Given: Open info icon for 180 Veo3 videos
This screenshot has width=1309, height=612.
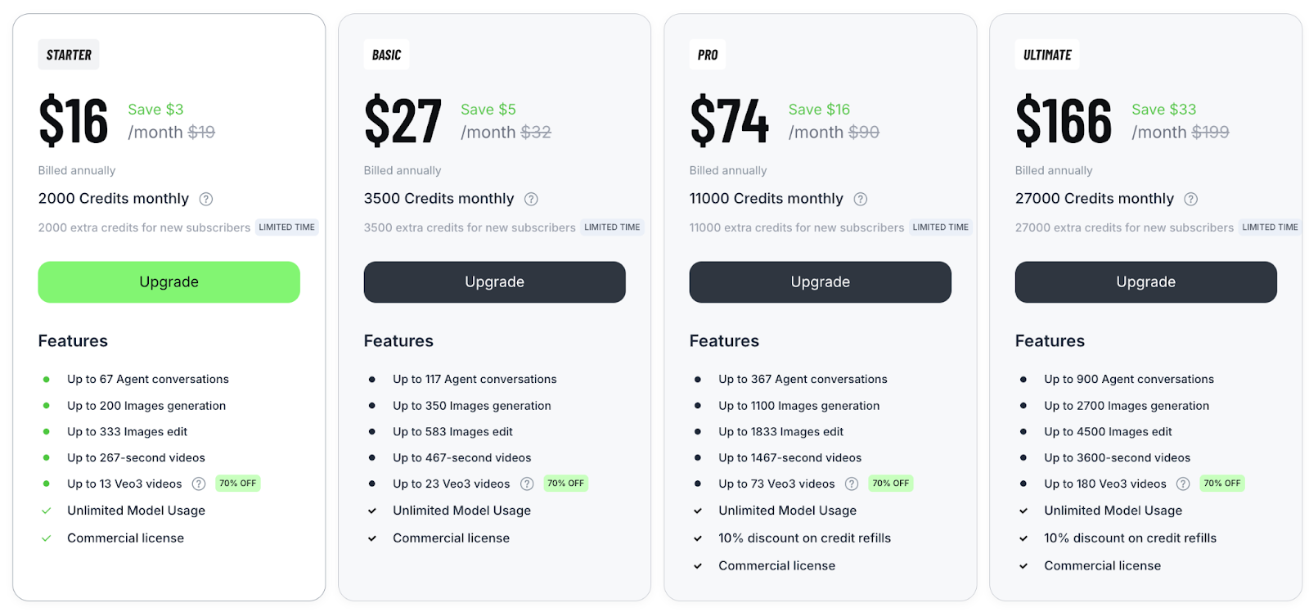Looking at the screenshot, I should [1183, 484].
